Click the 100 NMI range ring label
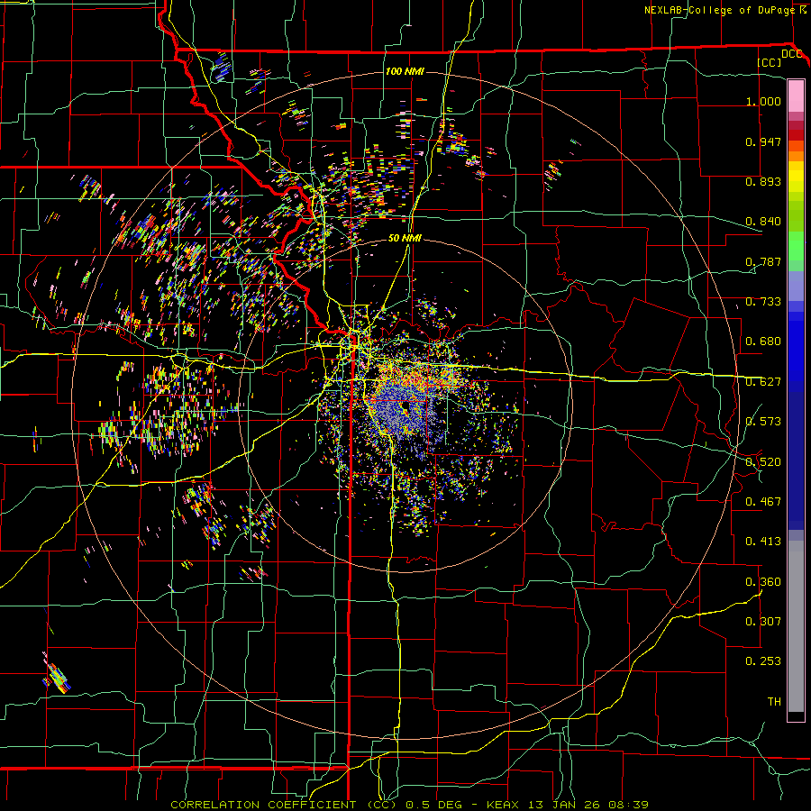811x811 pixels. pyautogui.click(x=405, y=71)
